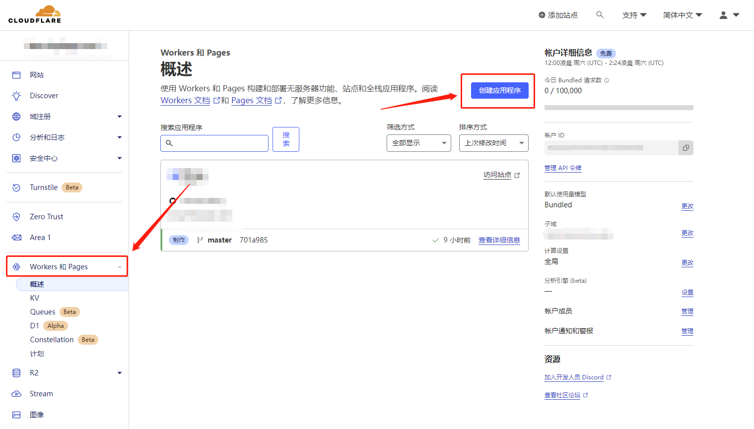754x429 pixels.
Task: Click the external icon after Workers 文档
Action: pyautogui.click(x=216, y=100)
